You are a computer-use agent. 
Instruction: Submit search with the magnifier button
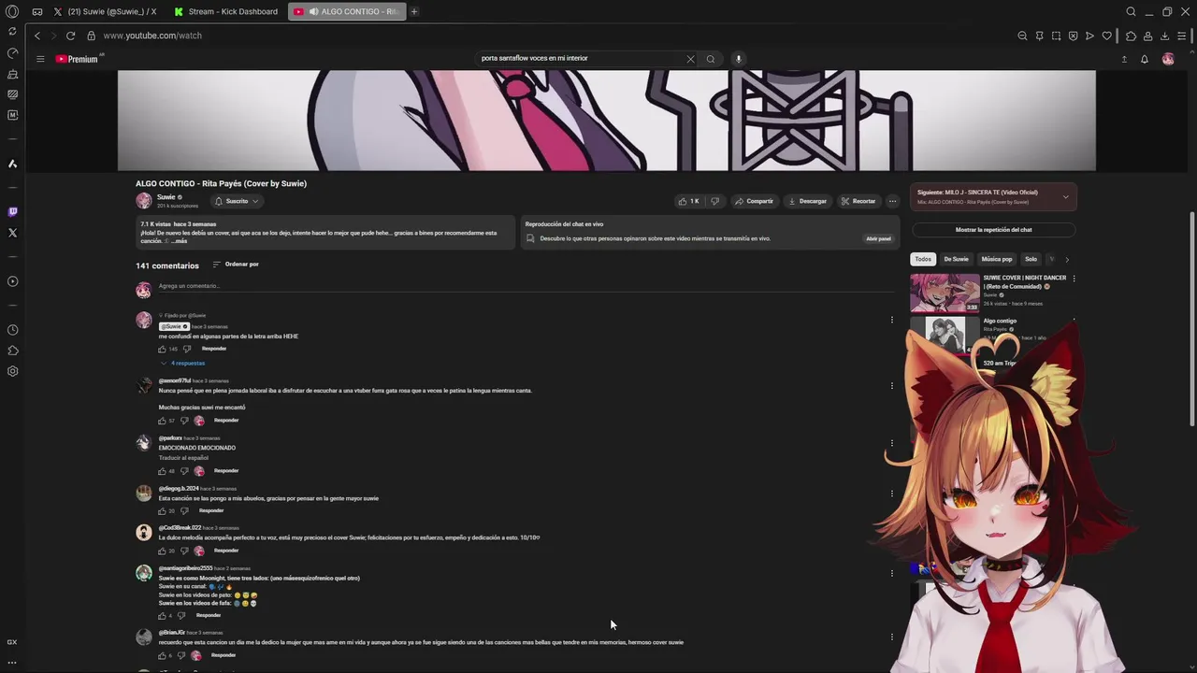click(711, 59)
